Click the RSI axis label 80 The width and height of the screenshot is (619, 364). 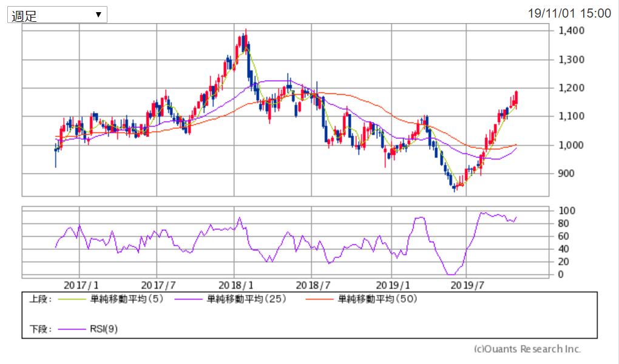point(564,224)
